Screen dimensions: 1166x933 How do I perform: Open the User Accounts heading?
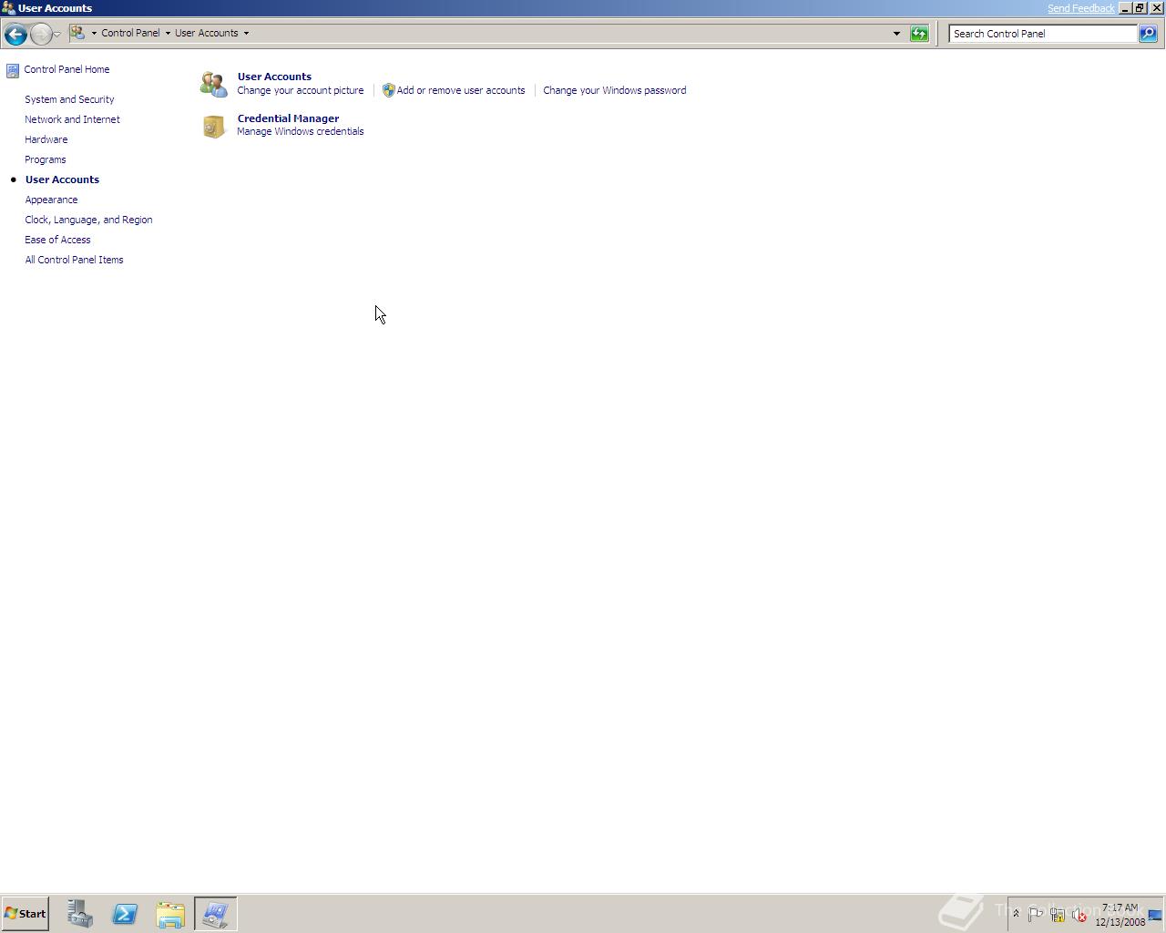point(274,77)
